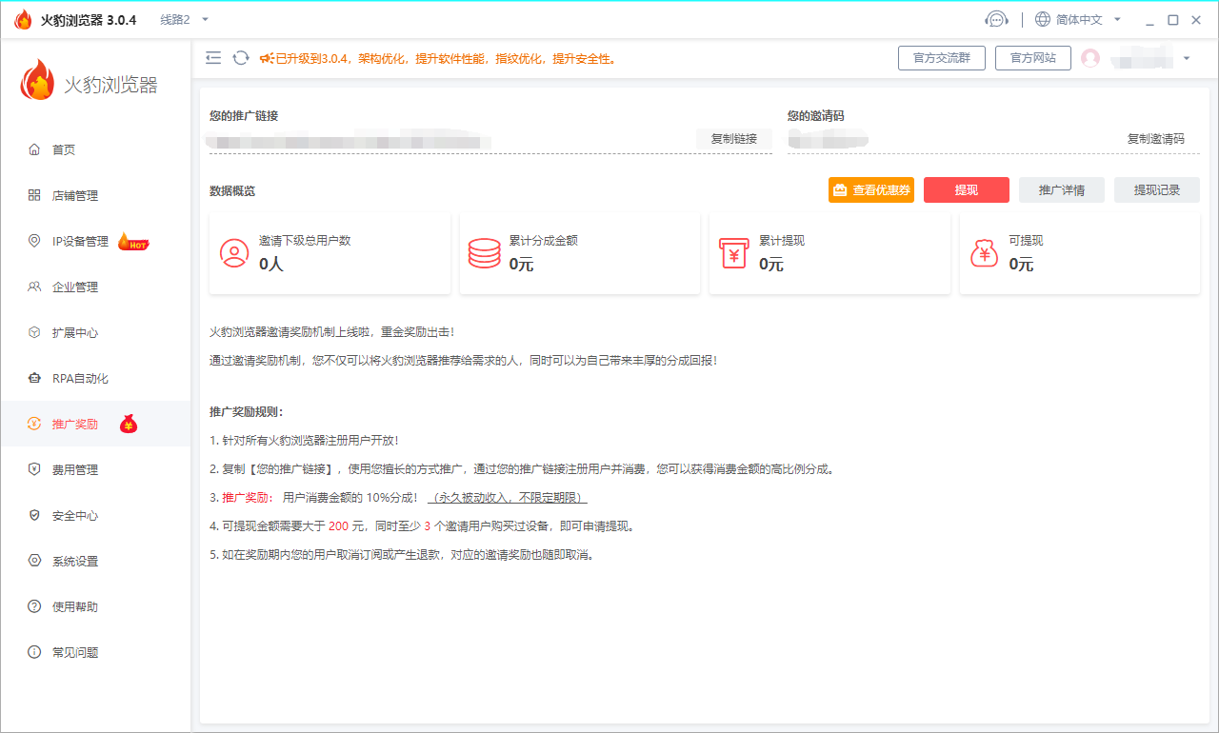The image size is (1219, 733).
Task: Click the red money bag badge beside 推广奖励
Action: [x=129, y=425]
